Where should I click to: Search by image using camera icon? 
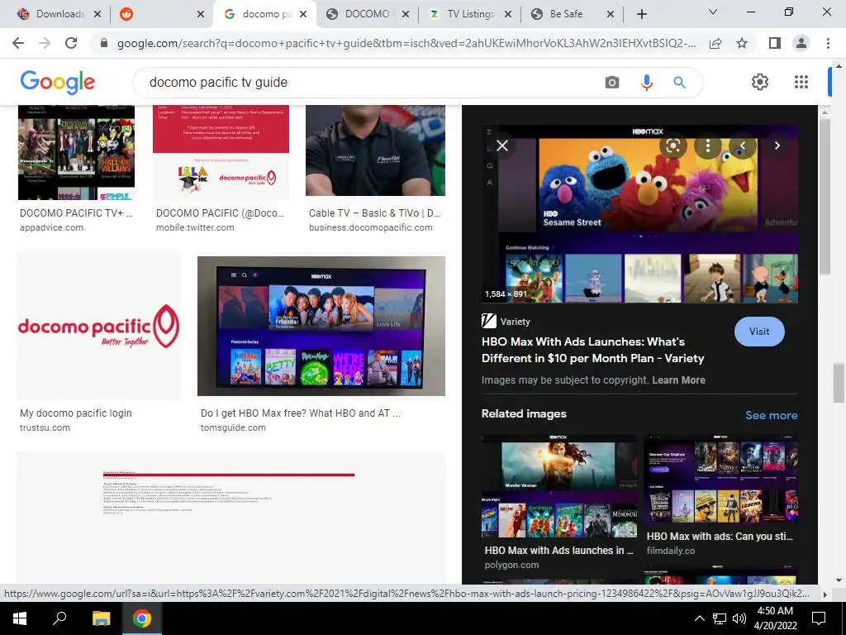pos(612,82)
